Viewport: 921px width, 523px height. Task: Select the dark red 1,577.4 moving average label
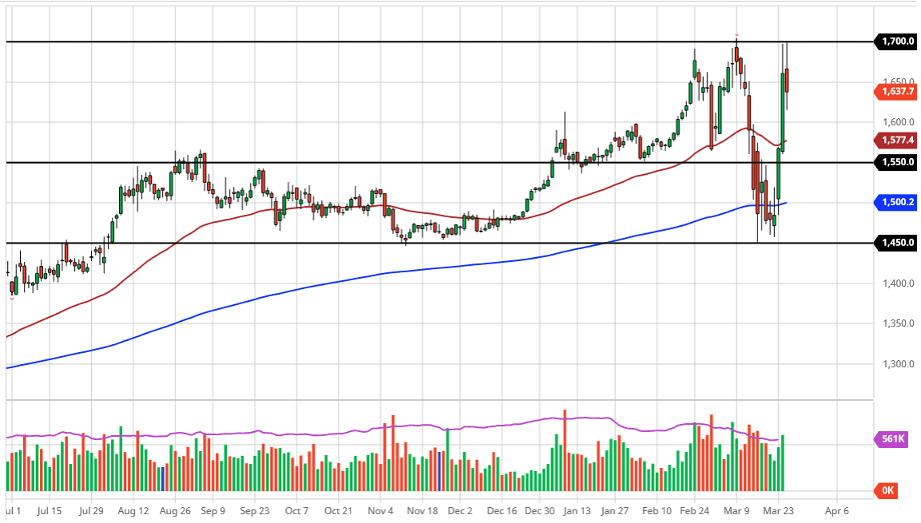pyautogui.click(x=898, y=141)
